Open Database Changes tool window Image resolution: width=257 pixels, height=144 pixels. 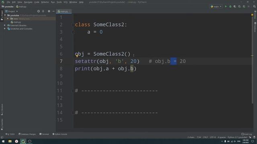[x=27, y=134]
